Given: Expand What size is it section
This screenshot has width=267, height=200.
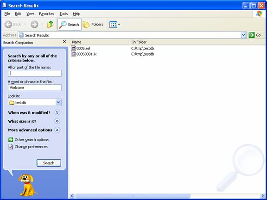Looking at the screenshot, I should point(57,121).
